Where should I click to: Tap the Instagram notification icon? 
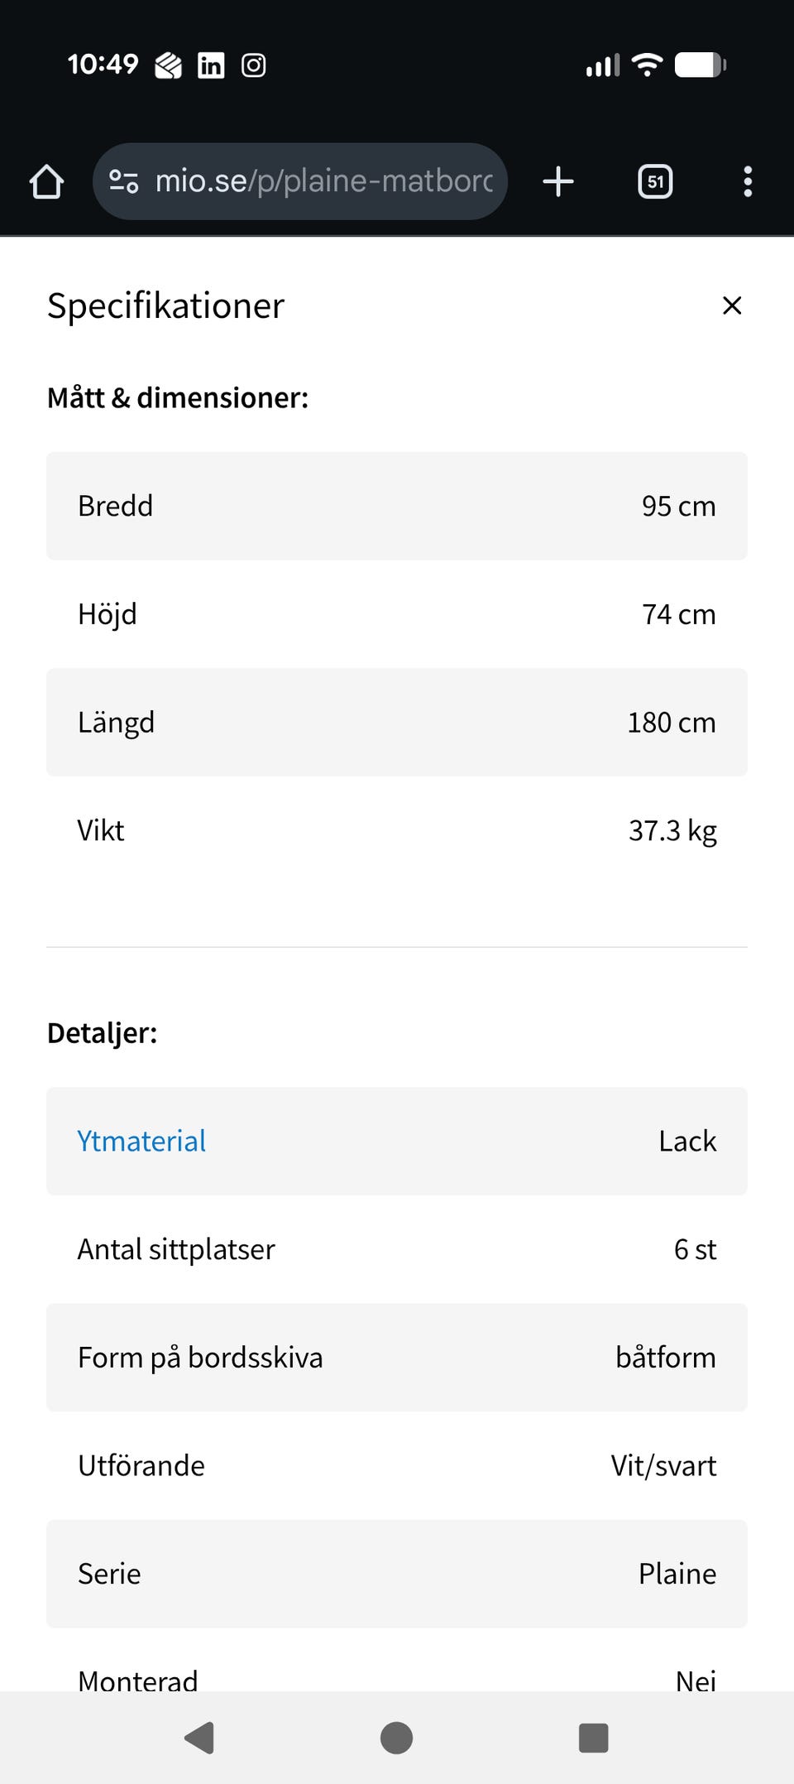(254, 65)
